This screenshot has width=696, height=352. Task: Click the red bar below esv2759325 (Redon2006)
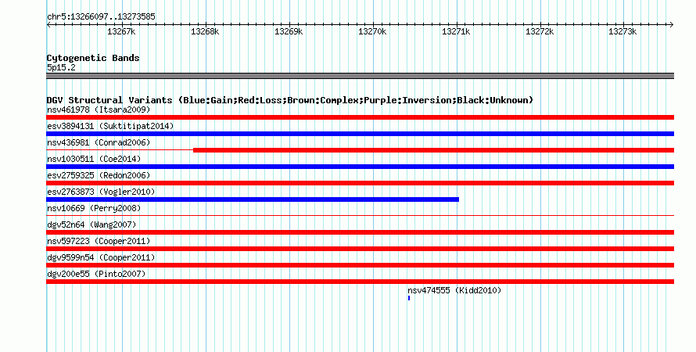tap(360, 183)
